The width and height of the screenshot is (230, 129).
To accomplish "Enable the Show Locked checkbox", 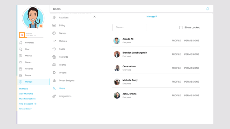I will coord(181,27).
